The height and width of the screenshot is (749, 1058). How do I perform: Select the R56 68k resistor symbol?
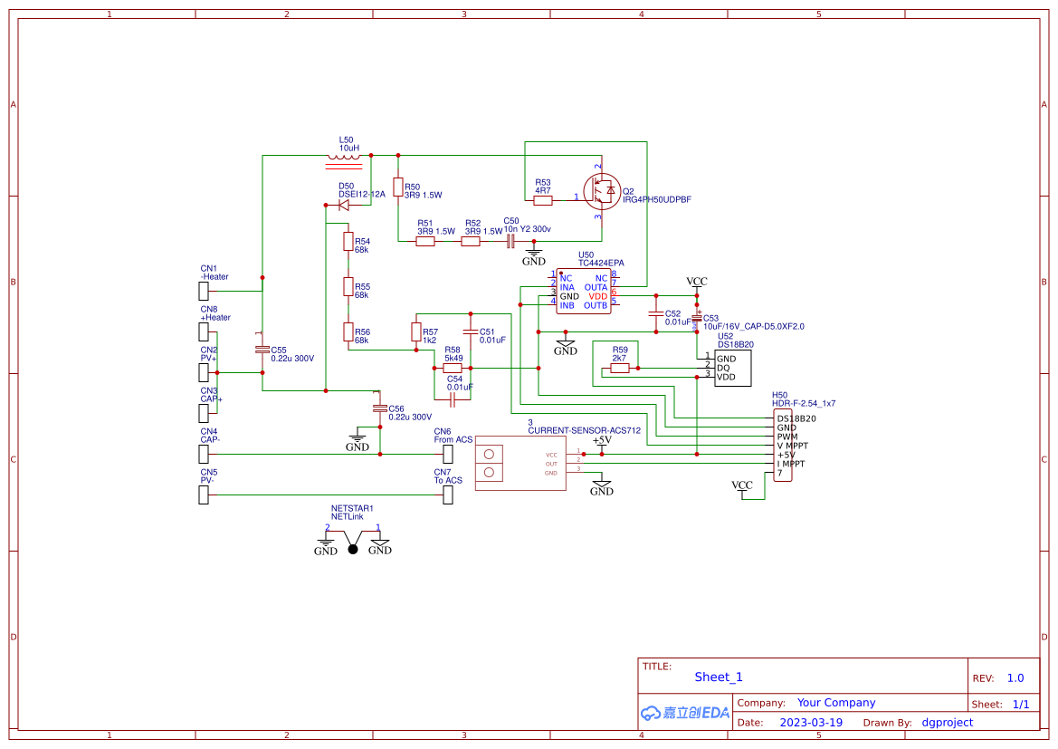(348, 331)
